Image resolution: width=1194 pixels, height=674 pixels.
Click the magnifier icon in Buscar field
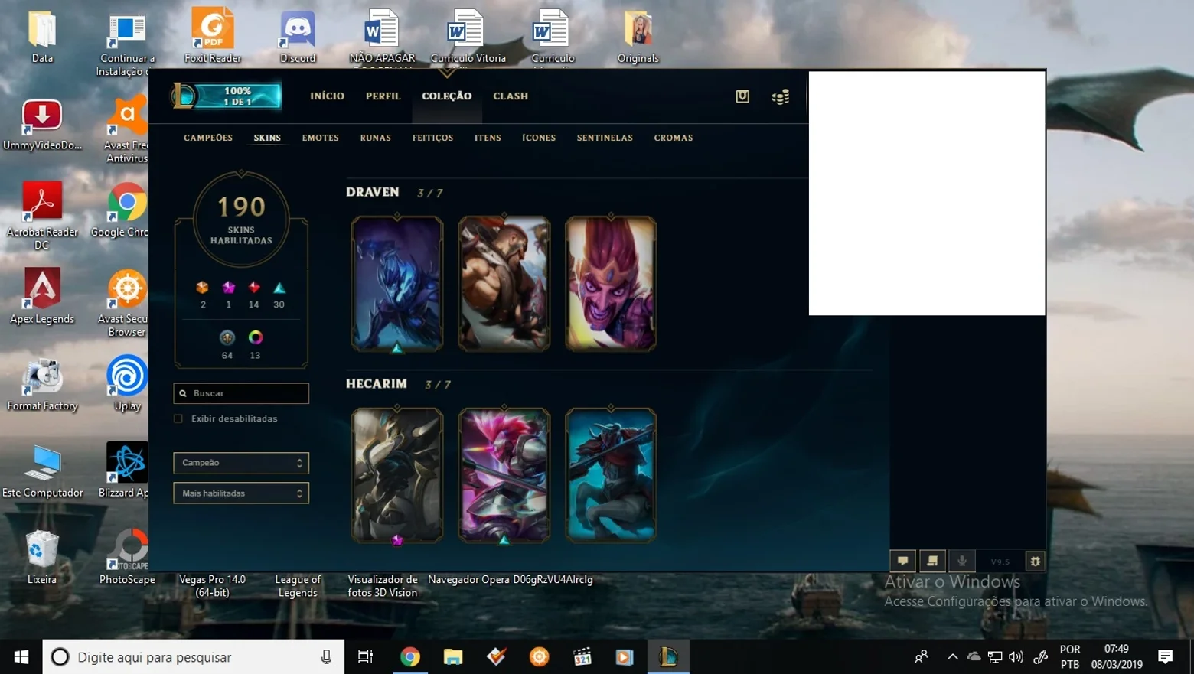[x=183, y=393]
